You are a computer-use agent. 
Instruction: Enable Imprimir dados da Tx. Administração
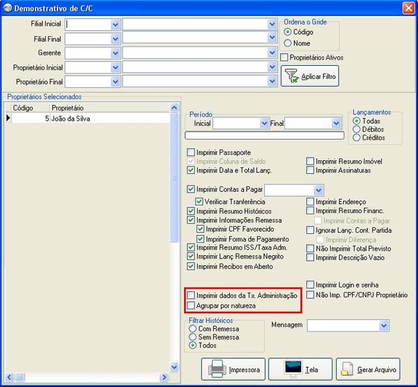[x=191, y=295]
